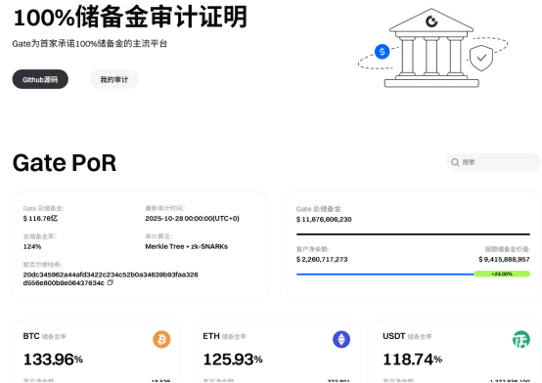The width and height of the screenshot is (542, 383).
Task: Click the Merkle Tree + zk-SNARKs text
Action: pos(186,246)
